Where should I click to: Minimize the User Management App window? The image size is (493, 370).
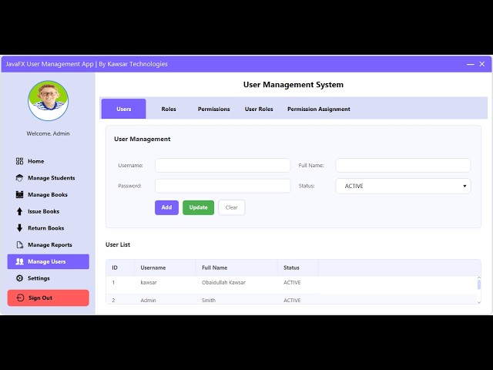click(x=471, y=64)
